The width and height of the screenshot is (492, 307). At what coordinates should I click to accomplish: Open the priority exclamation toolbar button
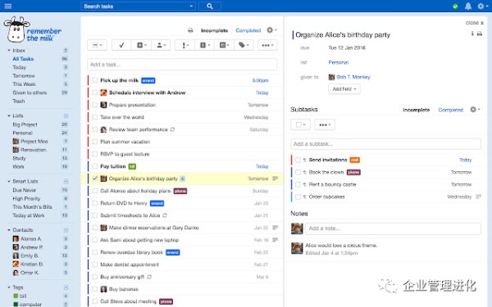[185, 45]
